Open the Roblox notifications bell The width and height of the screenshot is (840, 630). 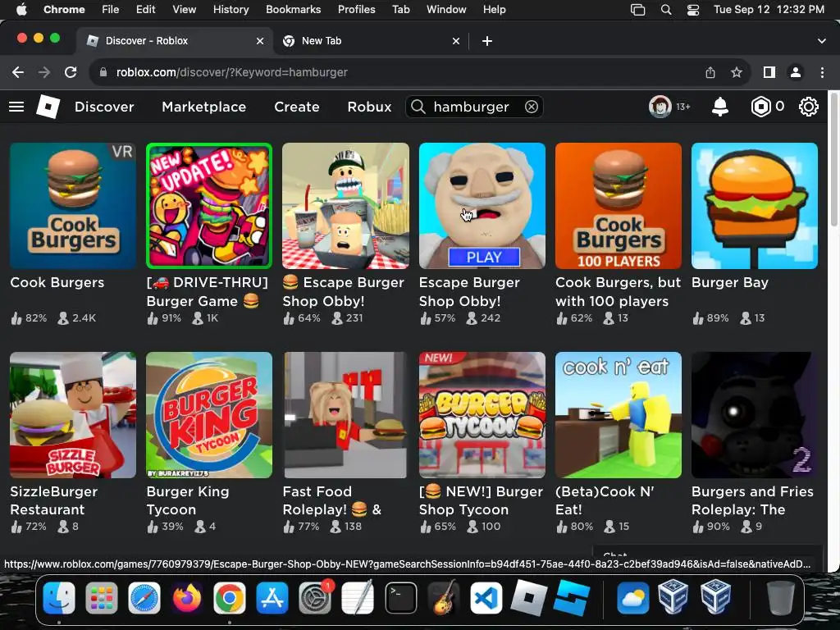720,107
